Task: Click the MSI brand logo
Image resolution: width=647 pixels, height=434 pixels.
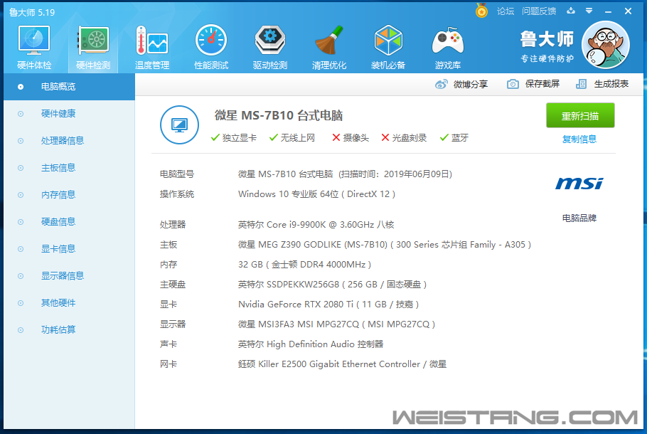Action: tap(579, 183)
